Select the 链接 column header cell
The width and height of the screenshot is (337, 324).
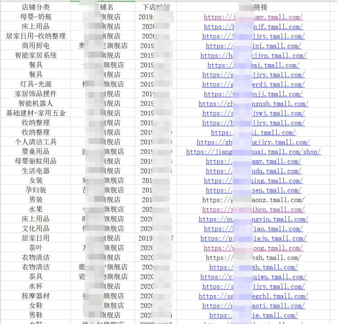click(253, 7)
